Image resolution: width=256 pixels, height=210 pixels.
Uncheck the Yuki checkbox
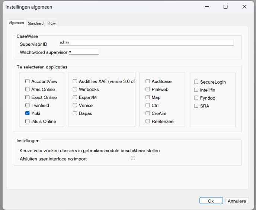pos(28,113)
